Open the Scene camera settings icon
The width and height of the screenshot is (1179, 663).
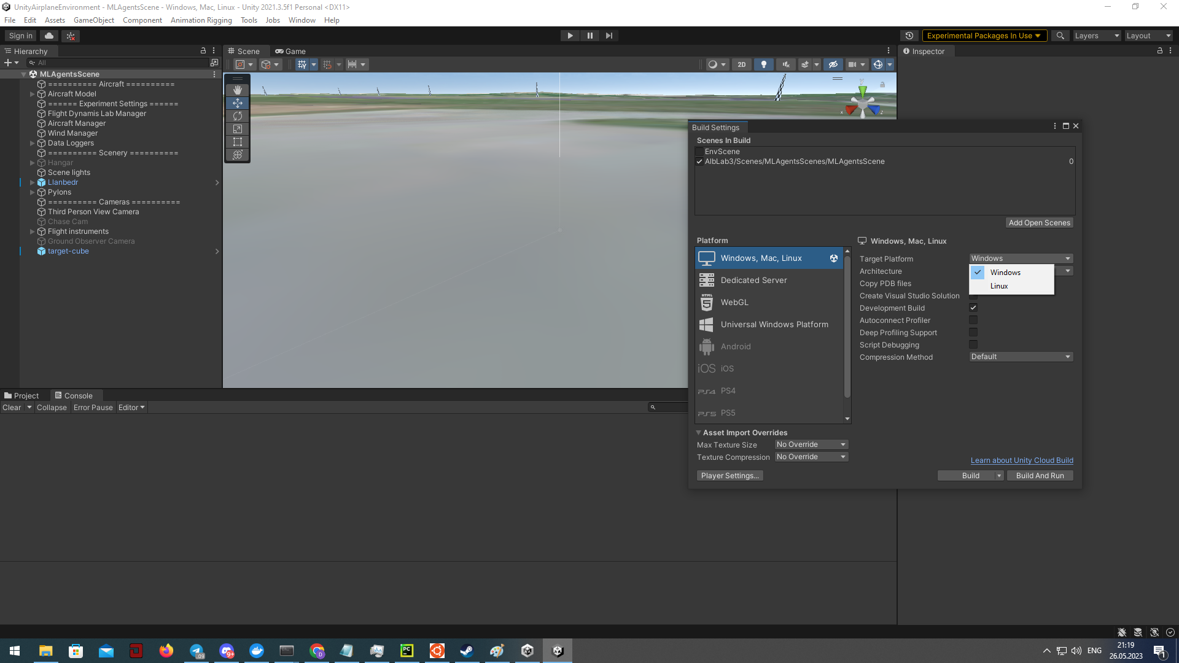point(852,64)
